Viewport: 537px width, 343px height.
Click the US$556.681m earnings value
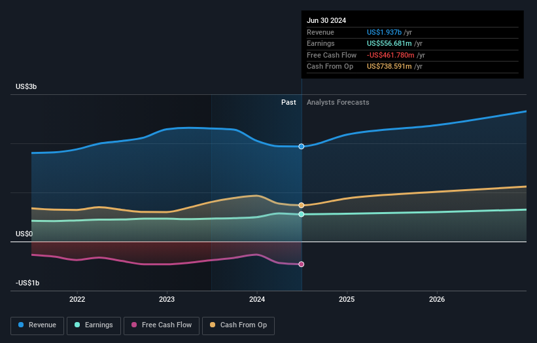[389, 43]
